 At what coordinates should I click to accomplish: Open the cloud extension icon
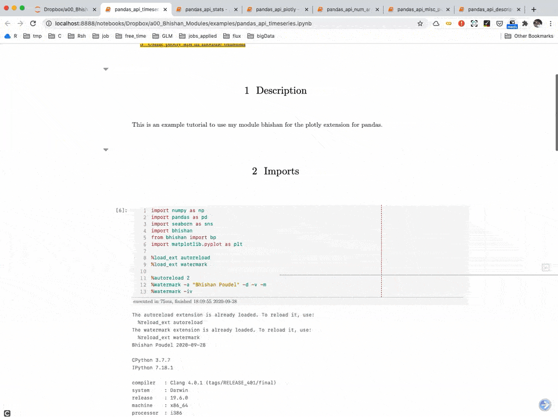pyautogui.click(x=436, y=23)
